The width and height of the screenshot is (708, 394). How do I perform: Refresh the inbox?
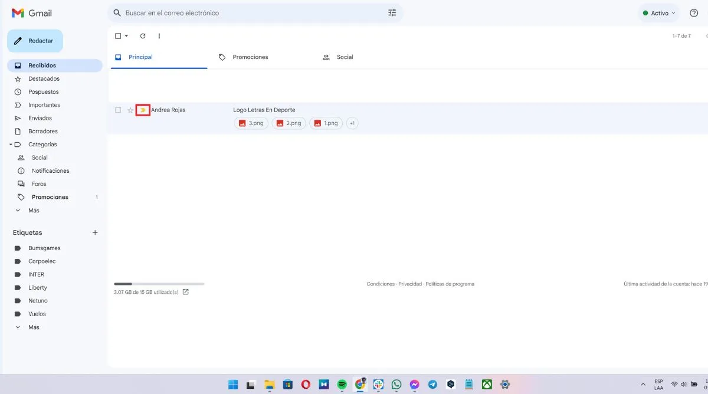142,36
